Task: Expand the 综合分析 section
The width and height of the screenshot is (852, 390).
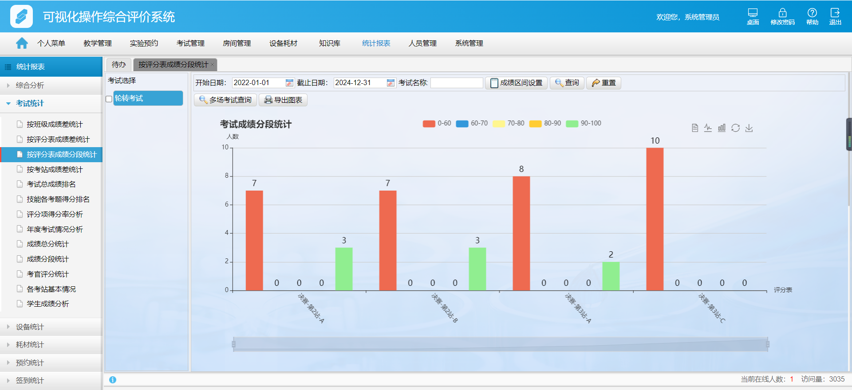Action: (51, 86)
